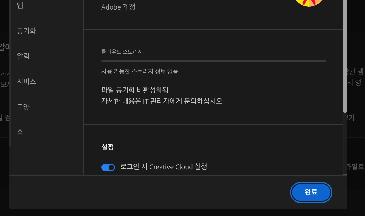The width and height of the screenshot is (365, 216).
Task: Click the 파일로 text behind the dialog
Action: coord(356,167)
